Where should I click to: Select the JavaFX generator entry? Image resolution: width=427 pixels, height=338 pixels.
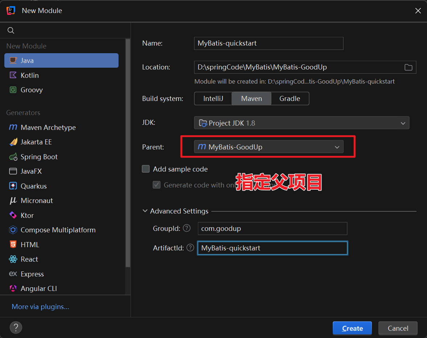click(61, 171)
